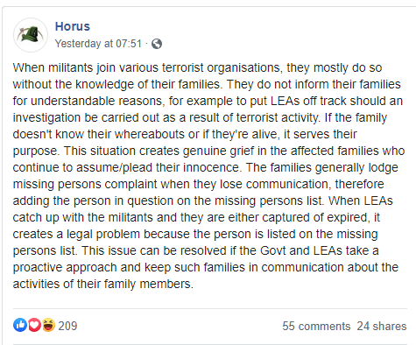
Task: Open the 24 shares link
Action: (382, 326)
